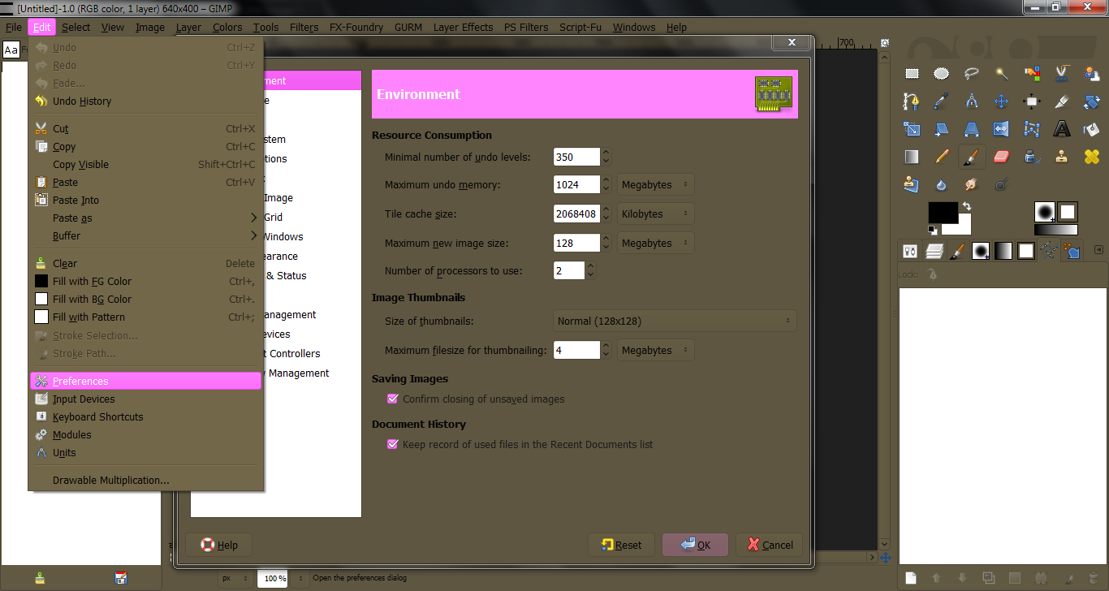Activate the Select by Color tool
This screenshot has width=1109, height=591.
tap(1032, 74)
